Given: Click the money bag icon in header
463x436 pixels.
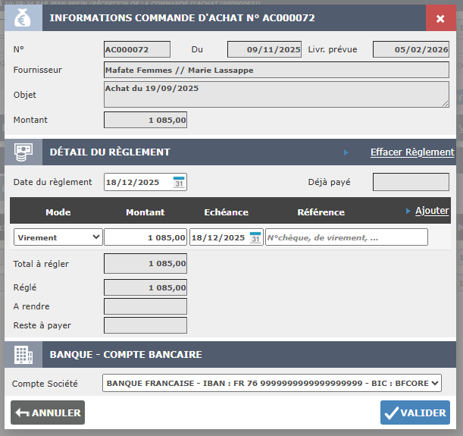Looking at the screenshot, I should click(x=23, y=17).
